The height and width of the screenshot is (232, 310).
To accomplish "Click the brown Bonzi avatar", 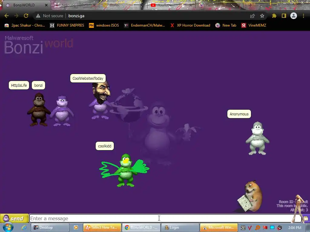I will [39, 109].
